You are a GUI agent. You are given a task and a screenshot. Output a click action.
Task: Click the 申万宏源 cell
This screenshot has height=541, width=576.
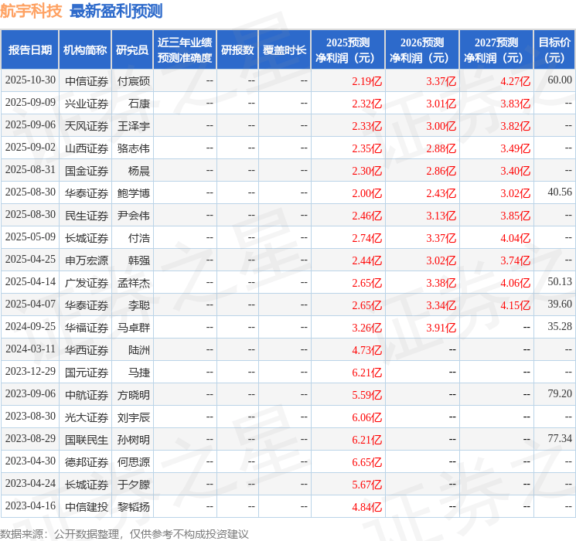tap(87, 260)
